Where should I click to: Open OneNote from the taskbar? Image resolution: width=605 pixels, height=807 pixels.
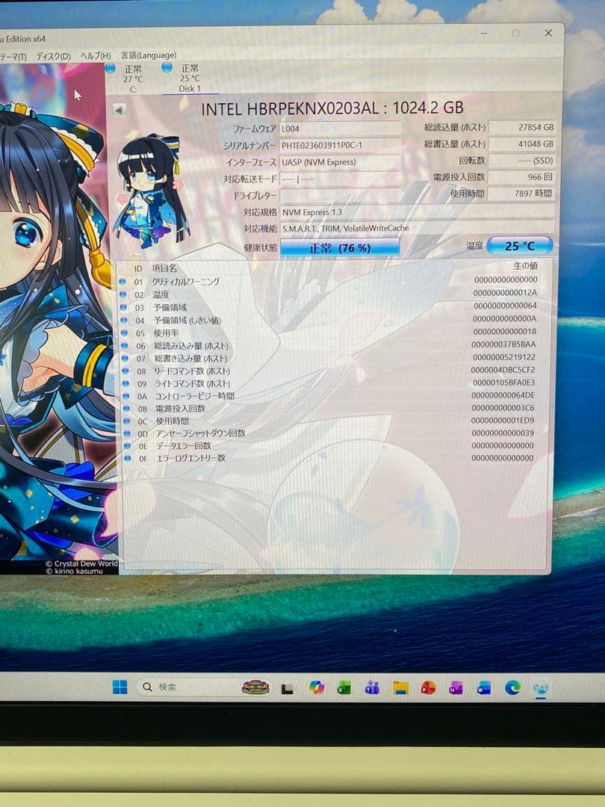tap(456, 687)
